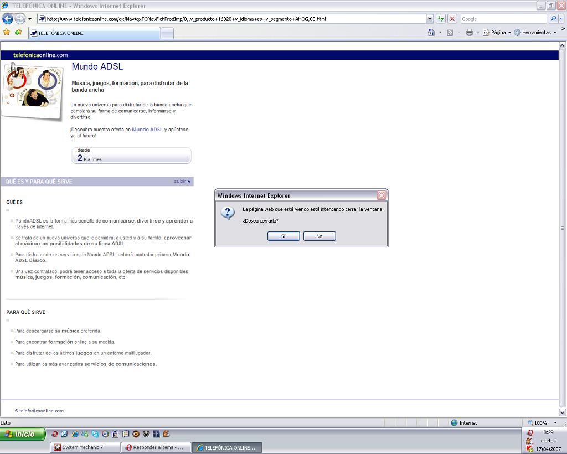Select the TELEFÓNICA ONLINE browser tab

95,33
